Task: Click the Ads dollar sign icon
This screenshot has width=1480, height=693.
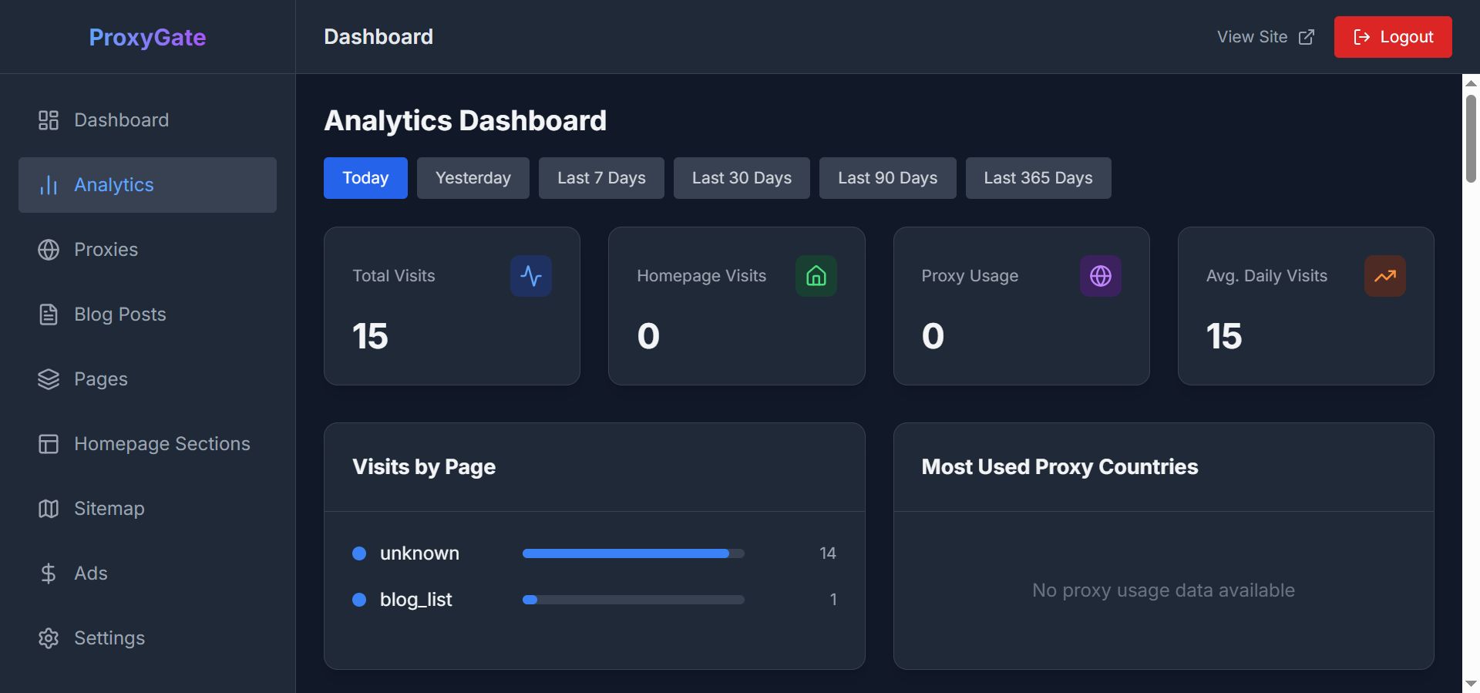Action: pos(49,574)
